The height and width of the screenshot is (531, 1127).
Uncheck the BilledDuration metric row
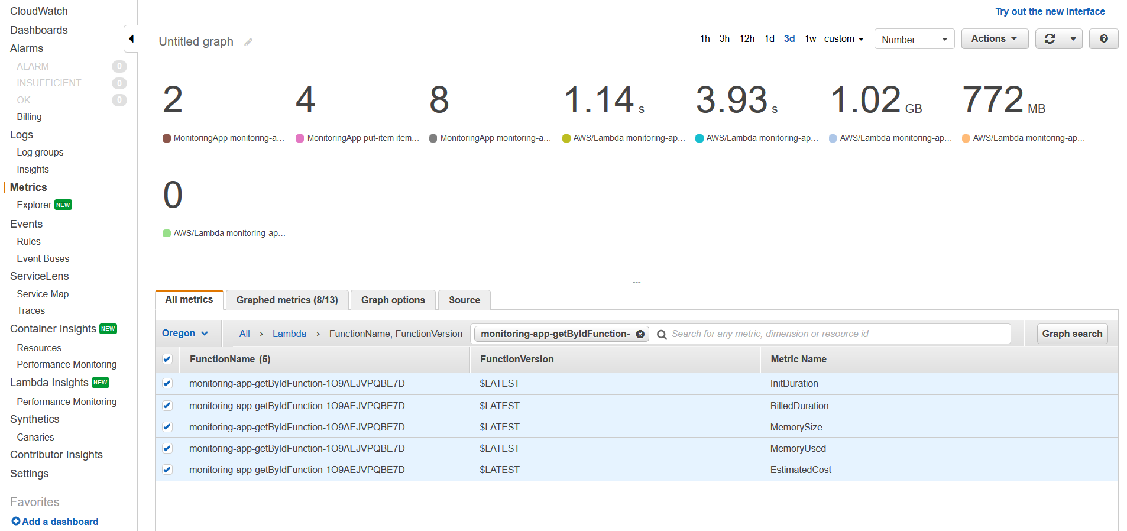(x=167, y=406)
